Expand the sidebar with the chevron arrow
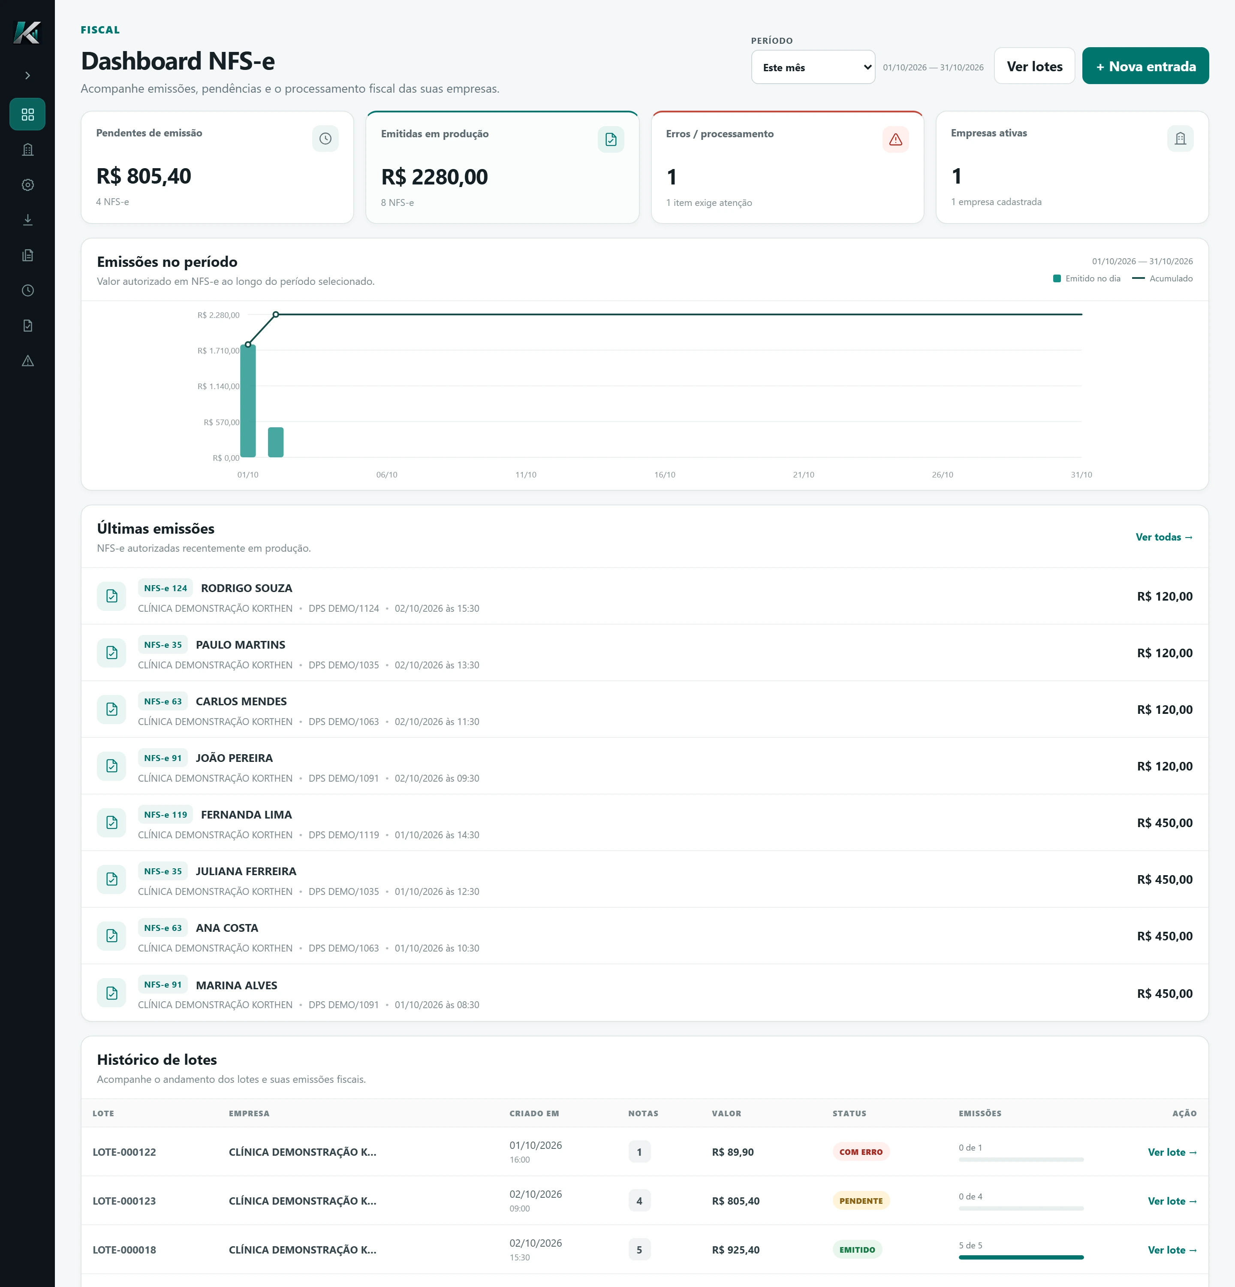The height and width of the screenshot is (1287, 1235). (x=27, y=76)
